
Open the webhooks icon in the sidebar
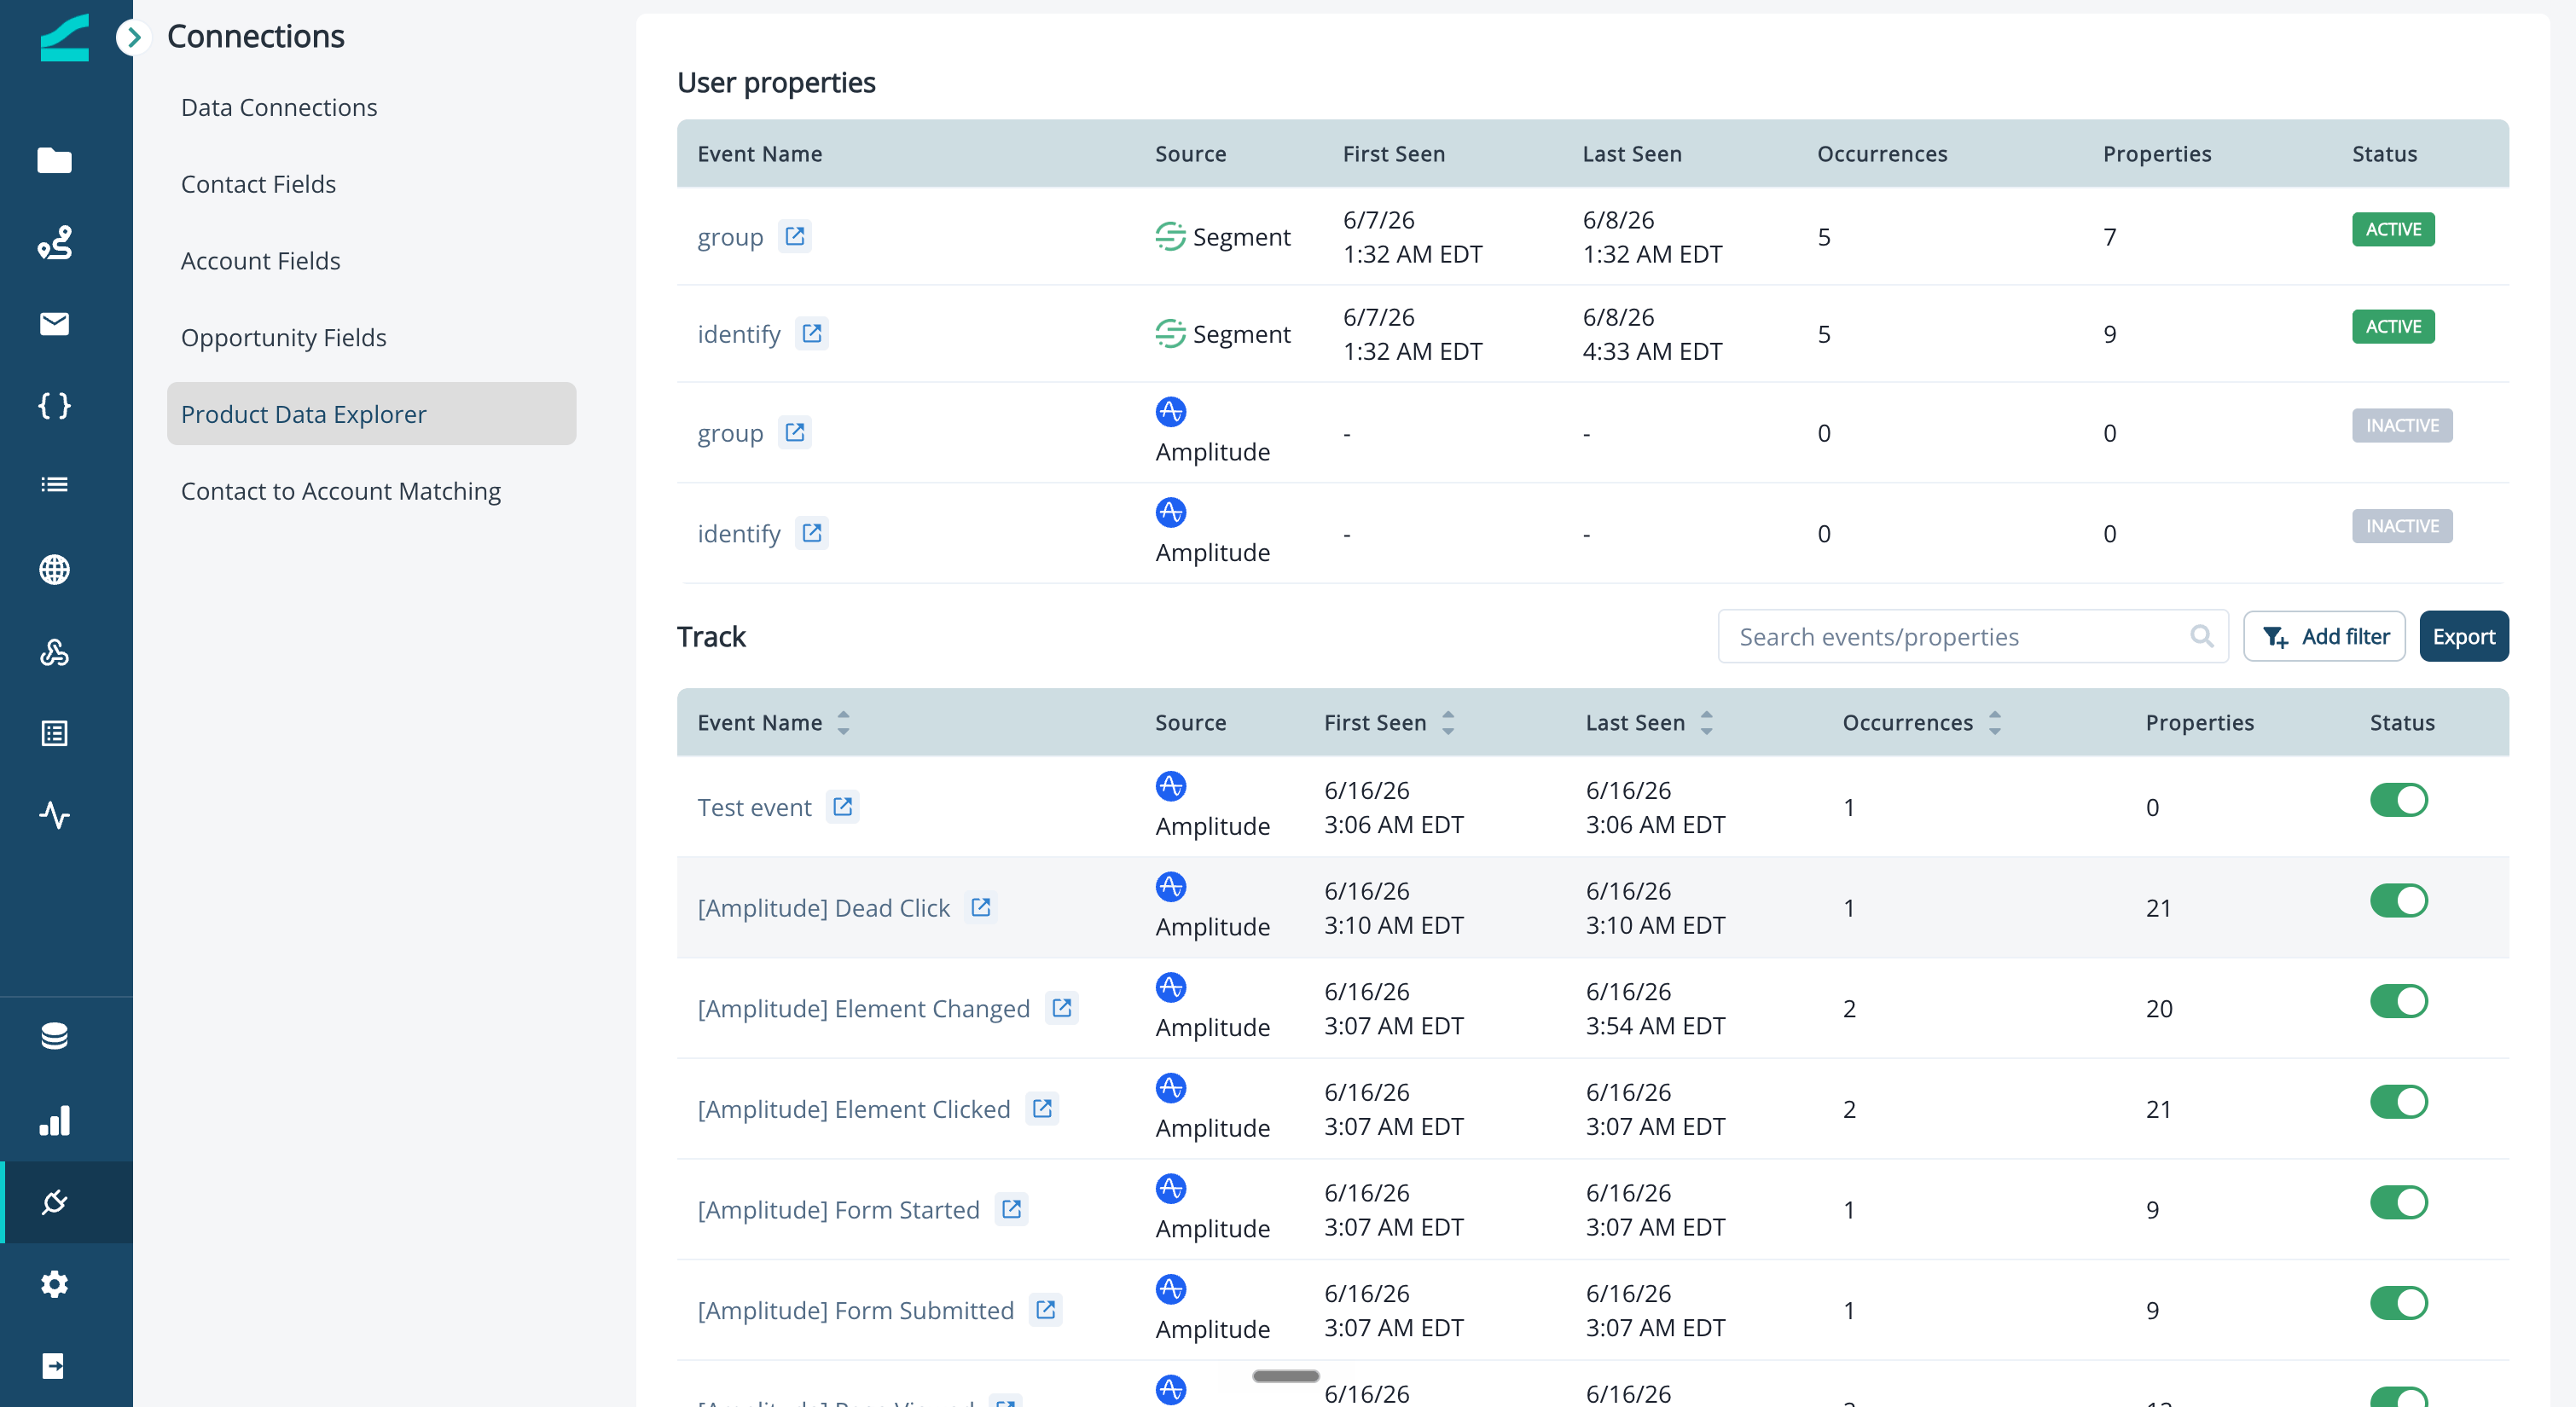point(54,652)
